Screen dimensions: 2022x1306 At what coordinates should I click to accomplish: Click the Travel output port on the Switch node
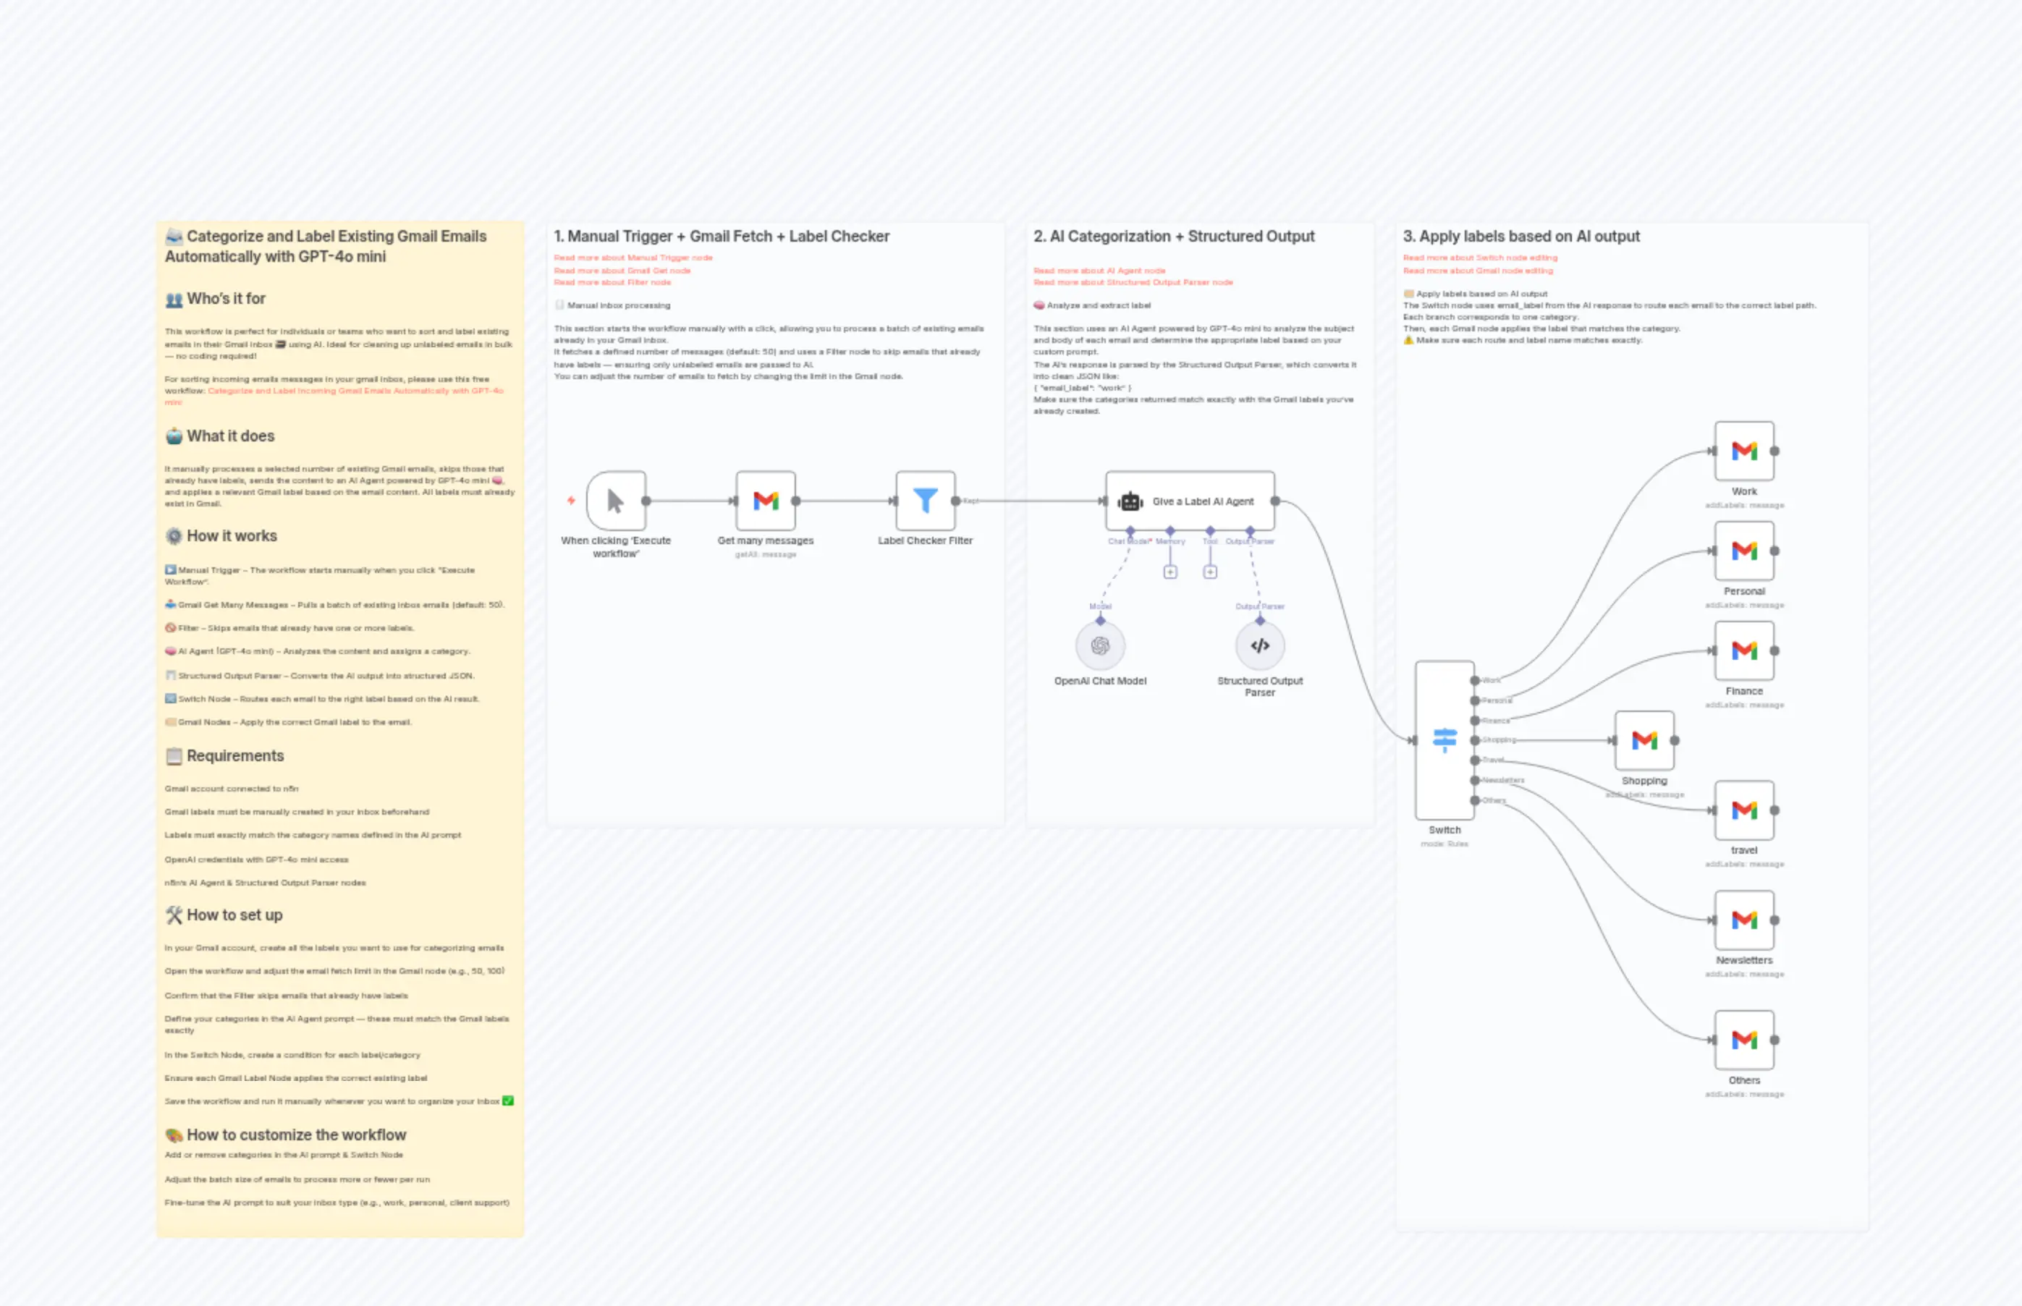pyautogui.click(x=1476, y=762)
